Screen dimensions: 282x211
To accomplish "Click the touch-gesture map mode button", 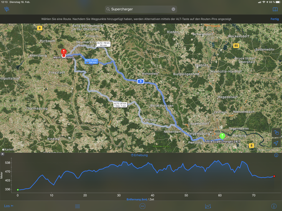I will click(x=276, y=133).
